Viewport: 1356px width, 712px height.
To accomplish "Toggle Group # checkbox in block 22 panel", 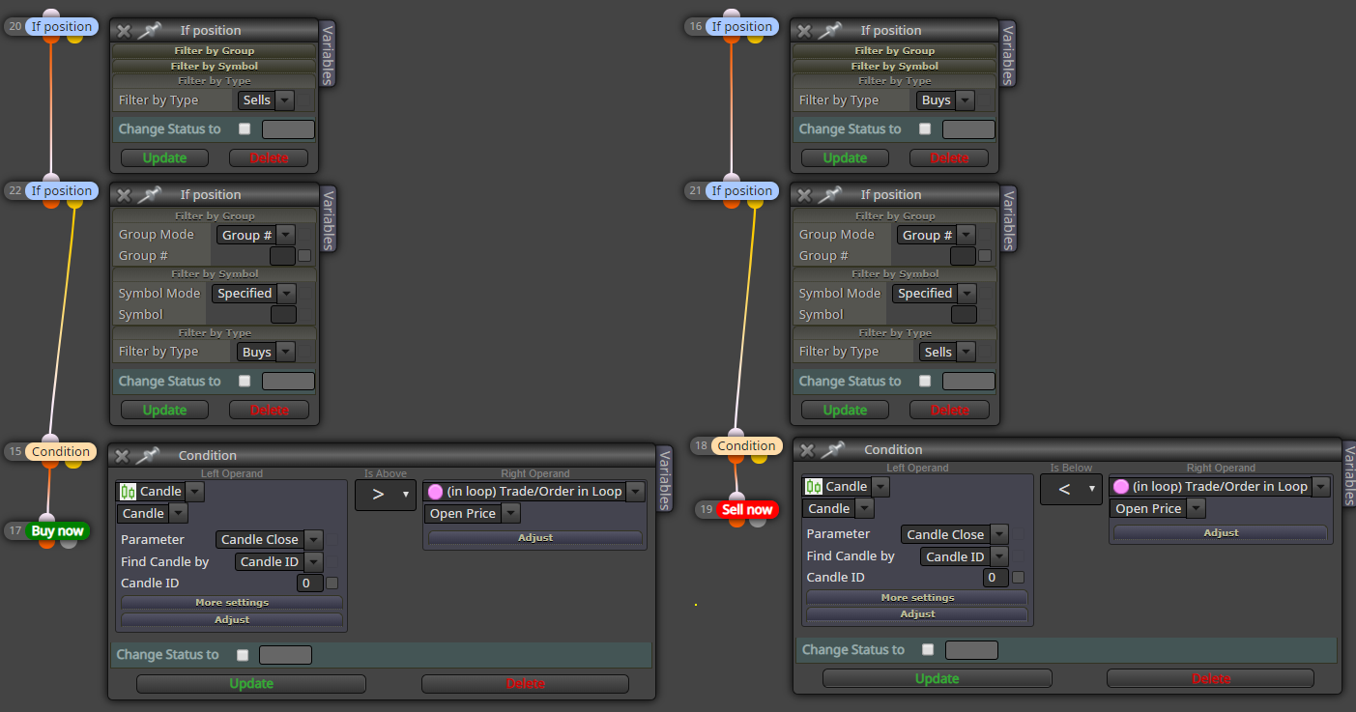I will pyautogui.click(x=304, y=256).
